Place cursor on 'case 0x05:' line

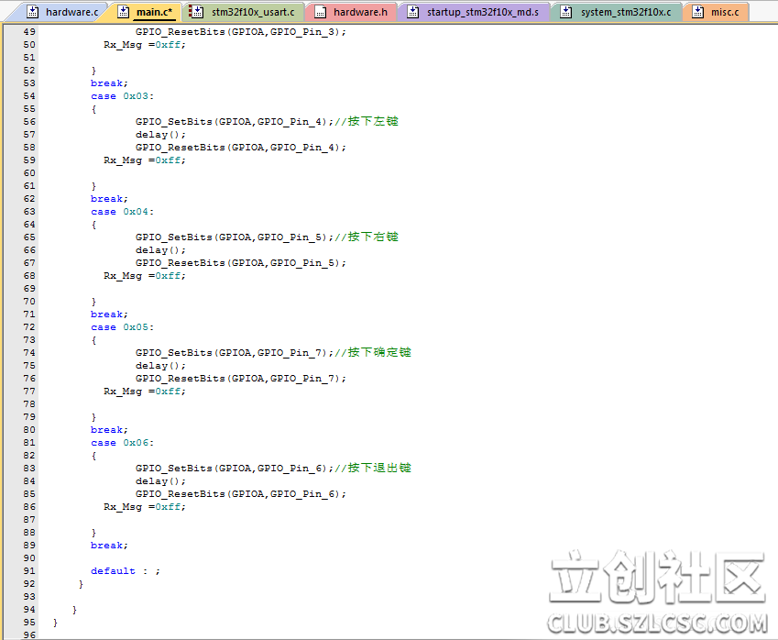click(x=123, y=327)
